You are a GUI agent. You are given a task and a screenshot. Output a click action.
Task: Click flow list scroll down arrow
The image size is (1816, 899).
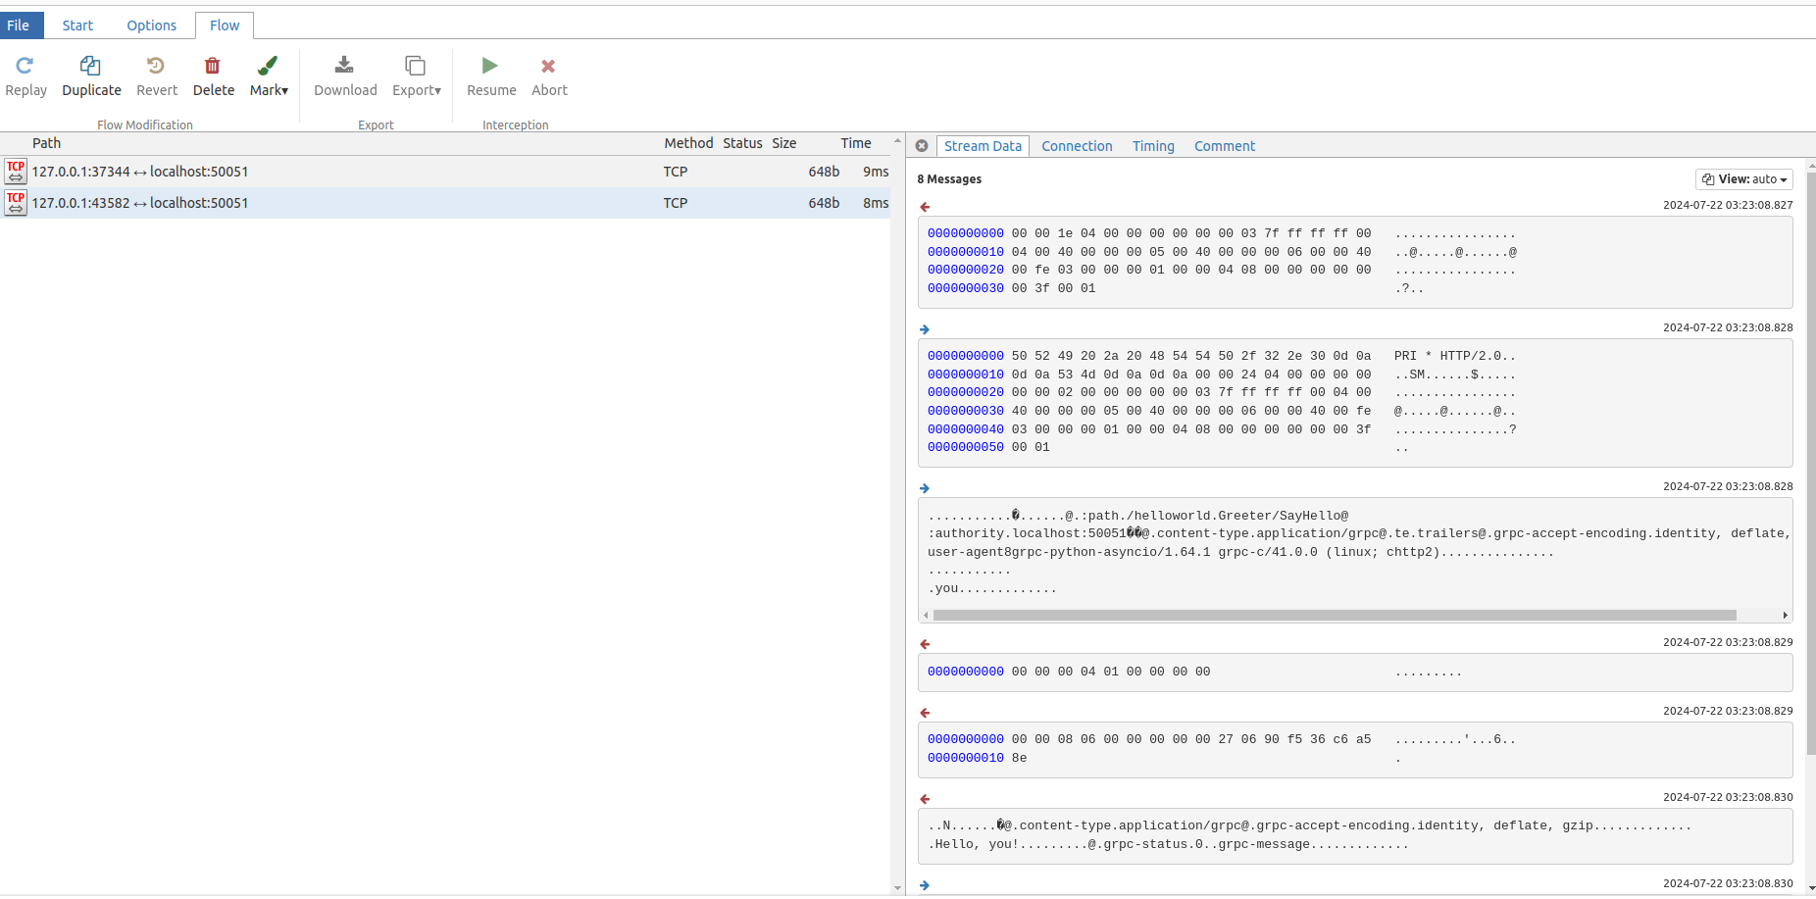point(897,888)
